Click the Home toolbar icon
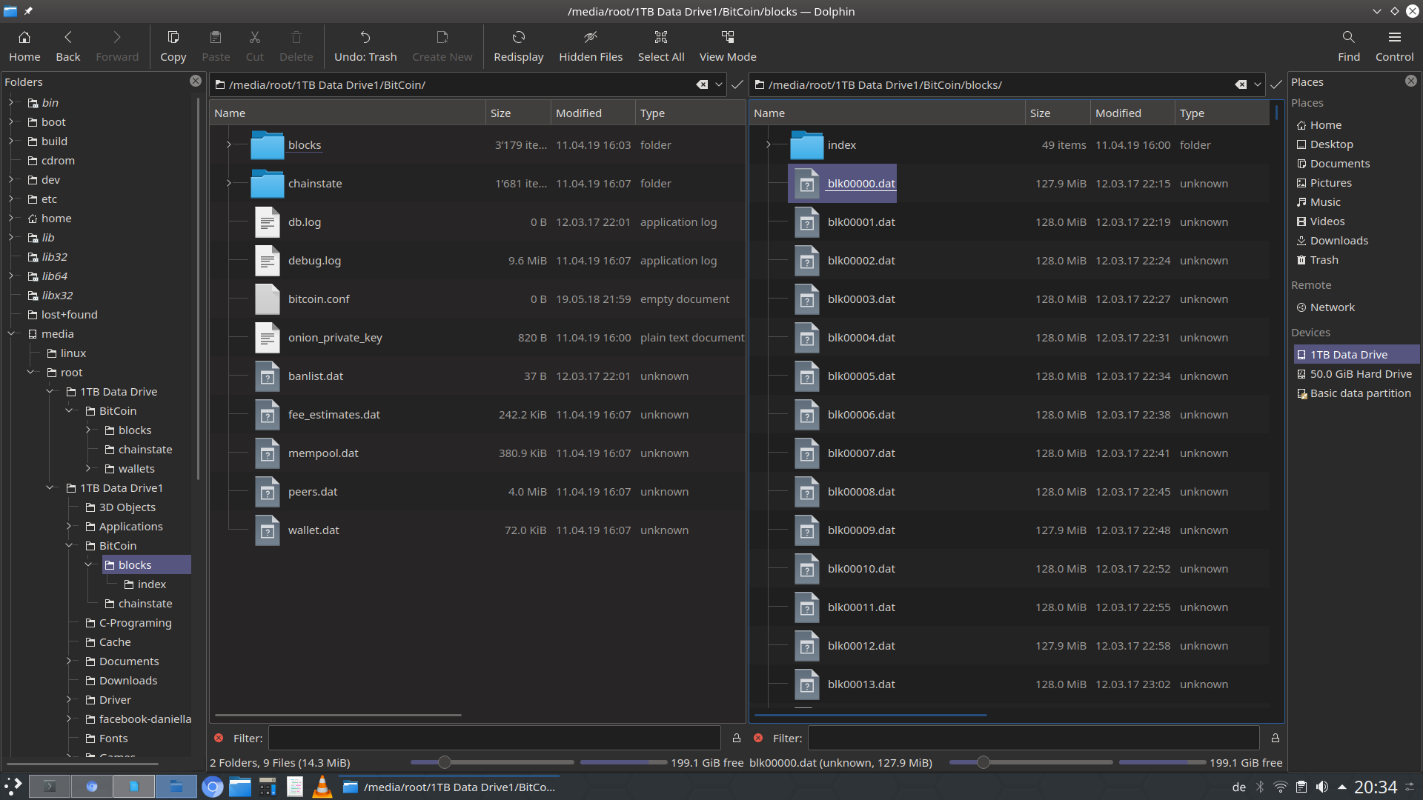 24,46
